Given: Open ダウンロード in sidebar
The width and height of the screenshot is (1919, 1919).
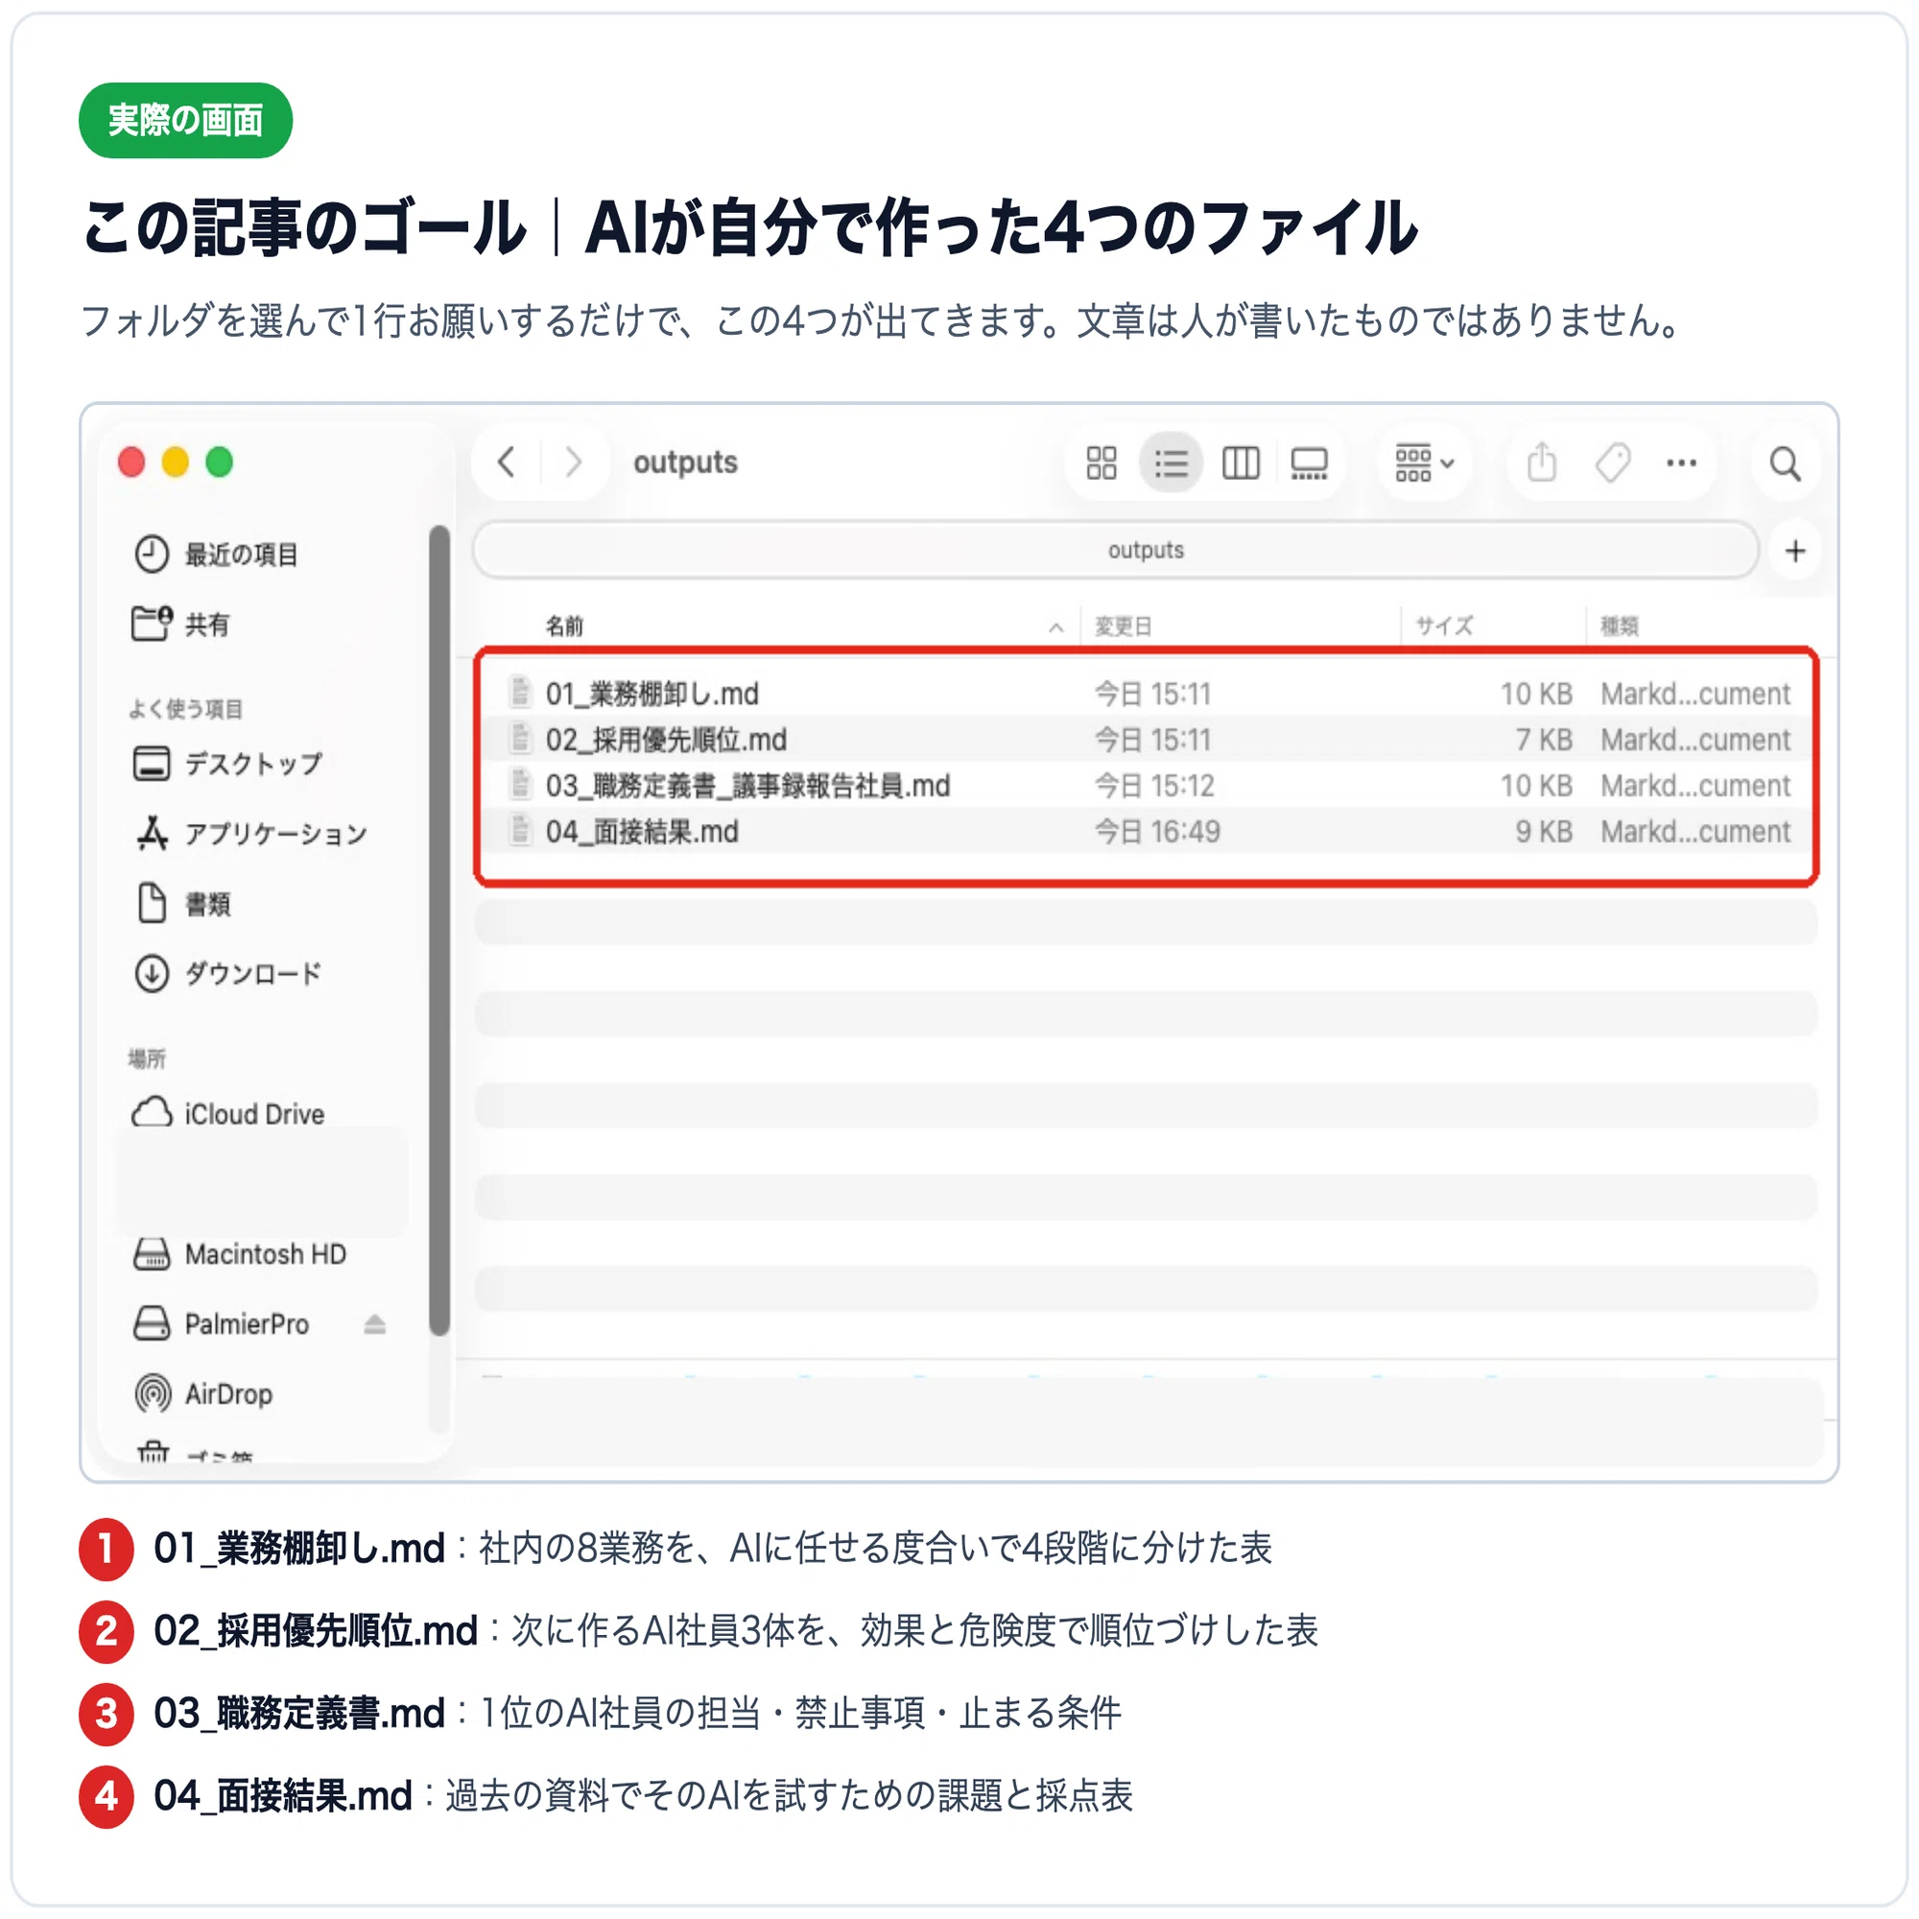Looking at the screenshot, I should [227, 973].
